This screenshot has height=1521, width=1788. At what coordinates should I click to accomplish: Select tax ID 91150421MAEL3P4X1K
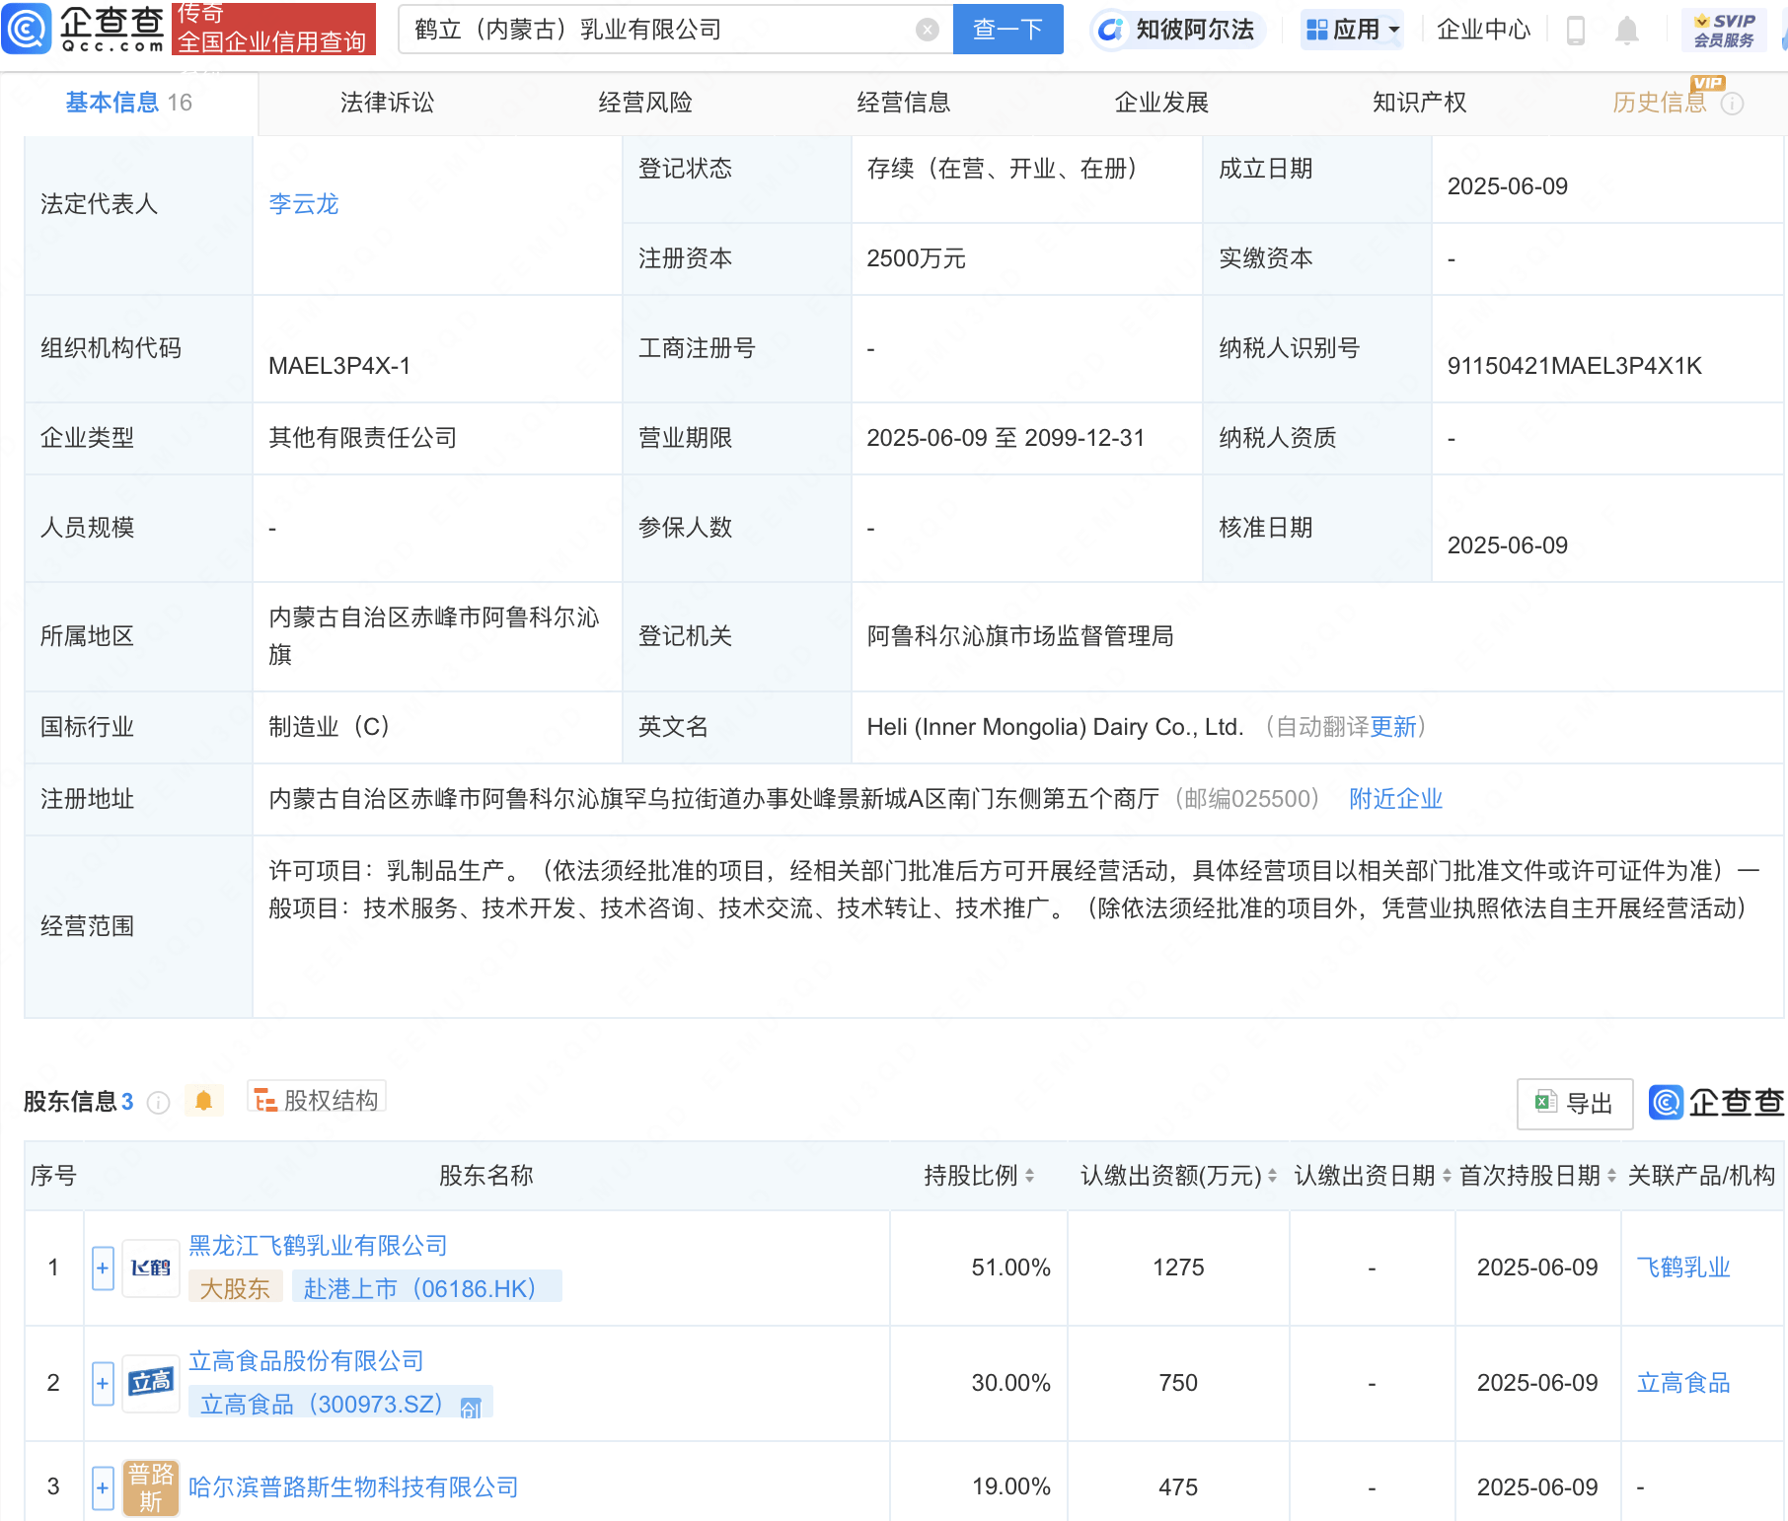point(1575,366)
